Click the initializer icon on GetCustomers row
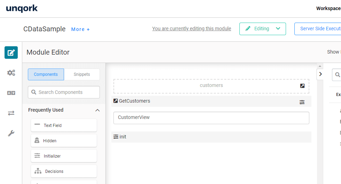This screenshot has height=184, width=341. (302, 102)
